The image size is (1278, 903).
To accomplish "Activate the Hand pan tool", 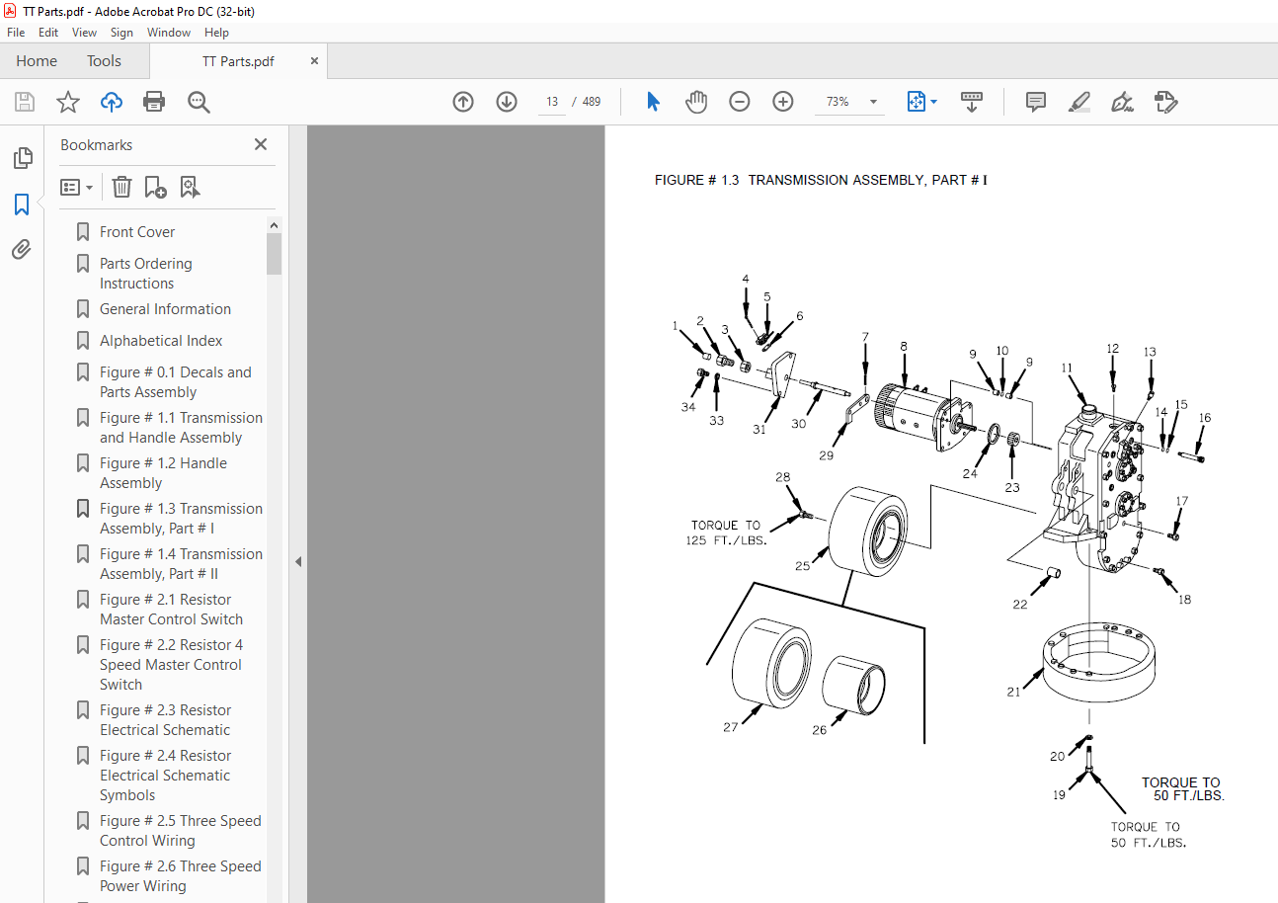I will (696, 102).
